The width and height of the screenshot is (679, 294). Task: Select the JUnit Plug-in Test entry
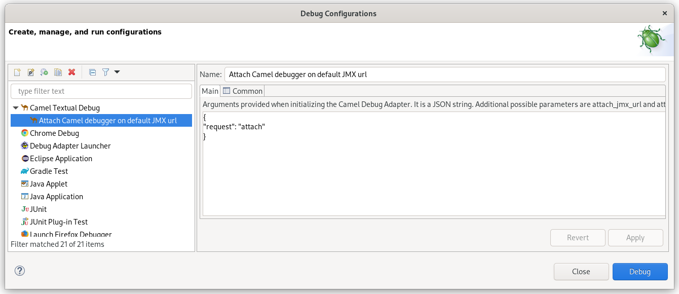tap(59, 222)
